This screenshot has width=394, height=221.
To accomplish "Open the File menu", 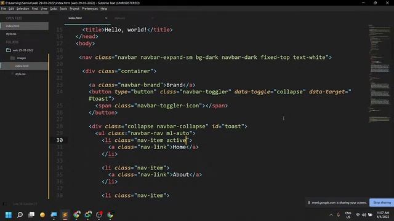I will (4, 9).
